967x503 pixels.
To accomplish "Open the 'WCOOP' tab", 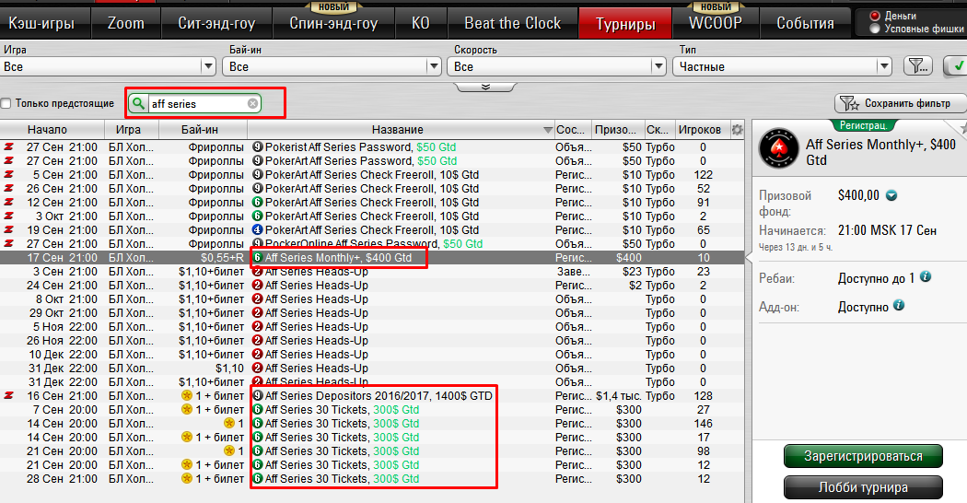I will [716, 23].
